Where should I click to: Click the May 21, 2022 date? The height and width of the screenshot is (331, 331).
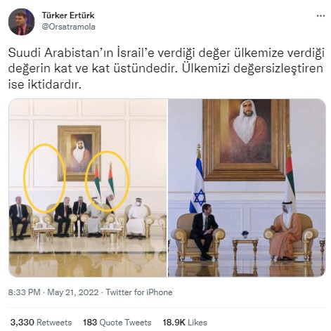point(73,292)
